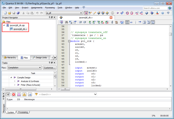174x119 pixels.
Task: Click the Start Analysis & Synthesis icon
Action: pyautogui.click(x=122, y=13)
